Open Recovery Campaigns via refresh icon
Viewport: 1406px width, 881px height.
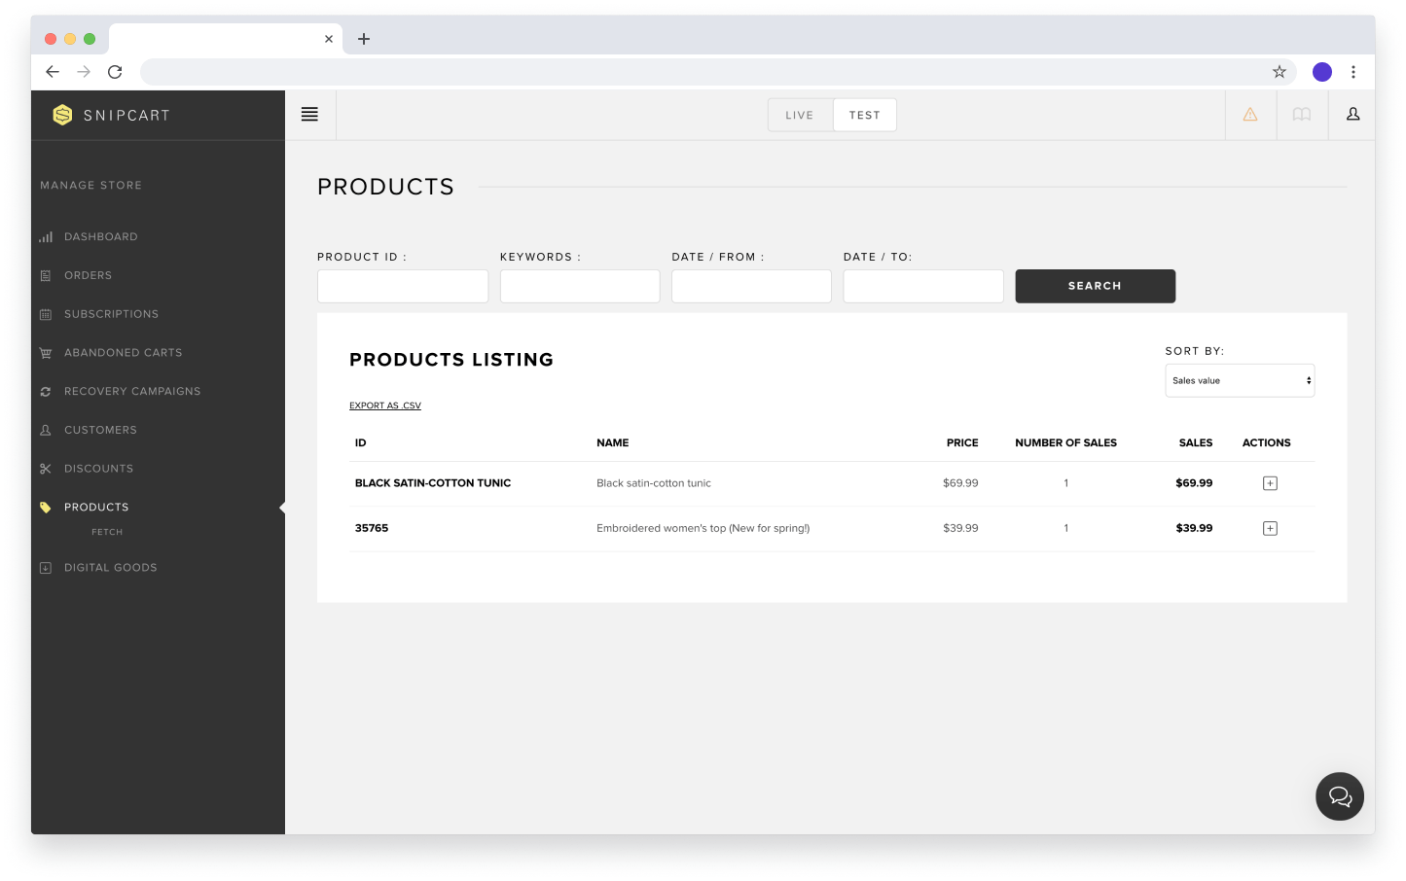coord(46,391)
